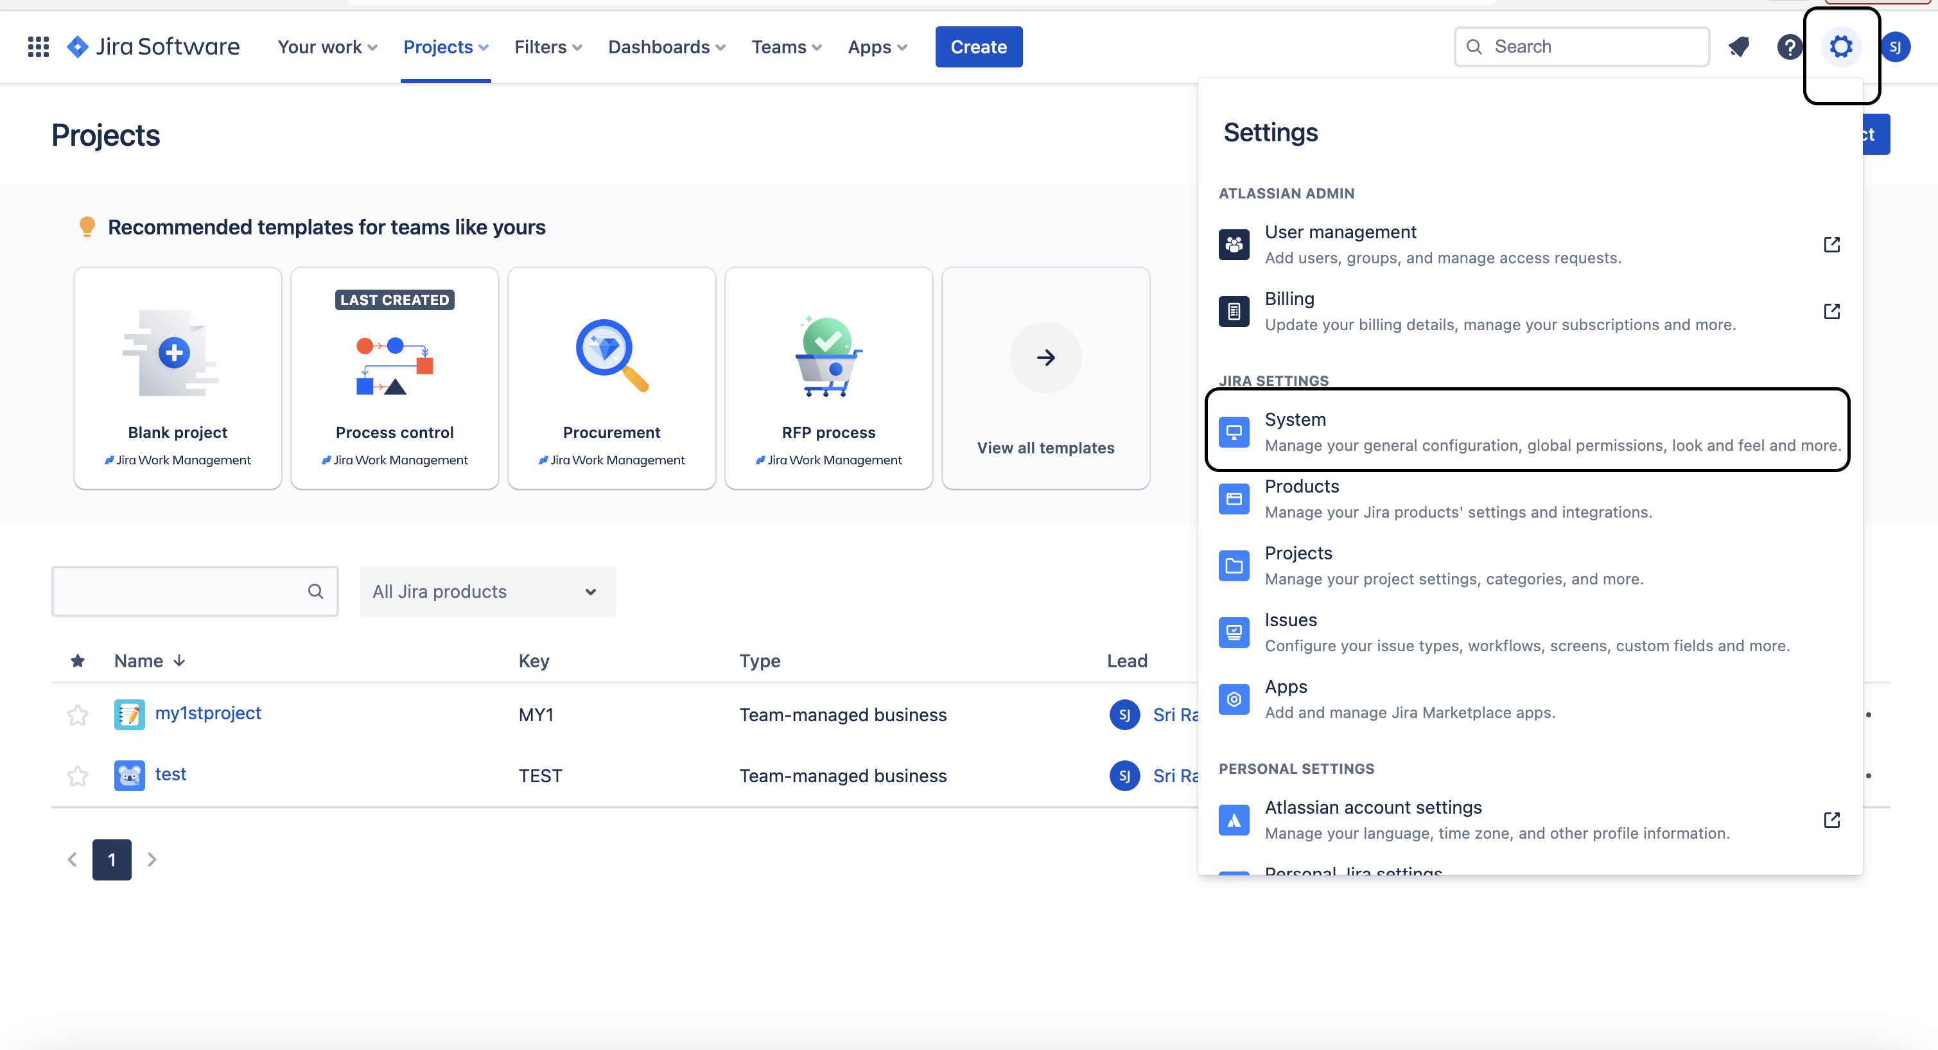Click the Billing icon
Image resolution: width=1938 pixels, height=1050 pixels.
1234,311
